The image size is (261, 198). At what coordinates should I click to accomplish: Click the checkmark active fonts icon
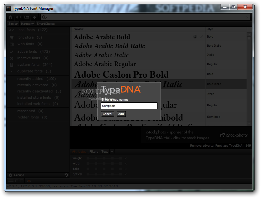[12, 52]
